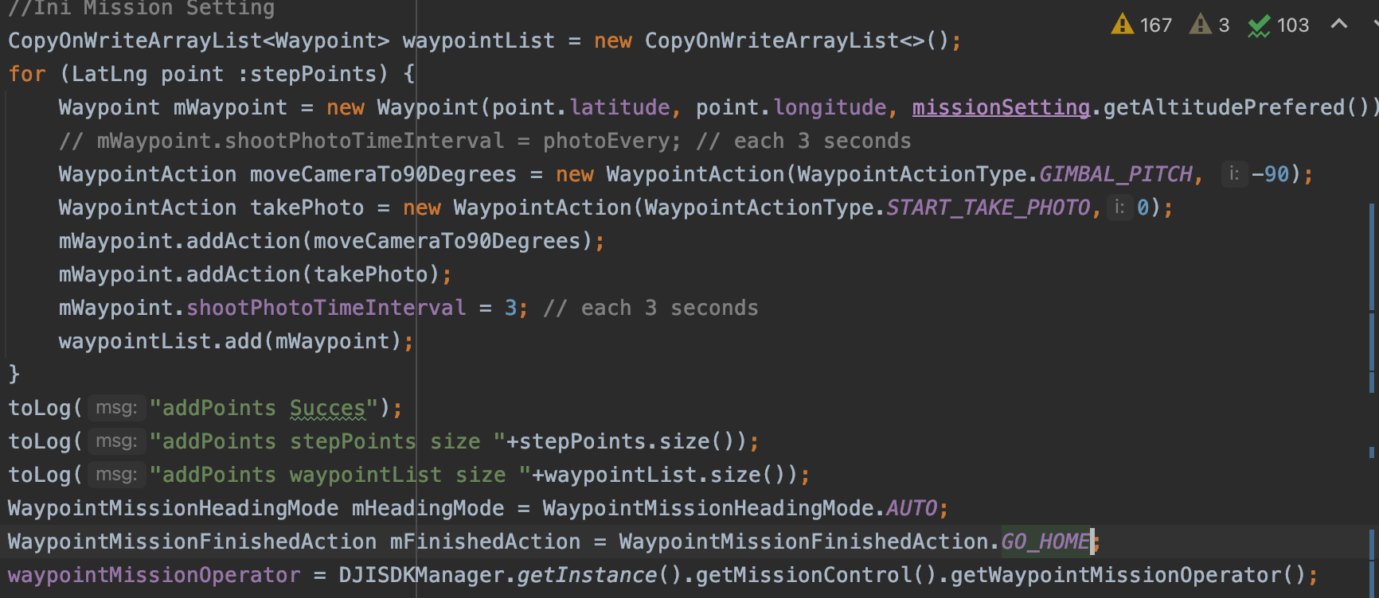Click 'addAction(takePhoto)' call
Image resolution: width=1379 pixels, height=598 pixels.
tap(313, 274)
